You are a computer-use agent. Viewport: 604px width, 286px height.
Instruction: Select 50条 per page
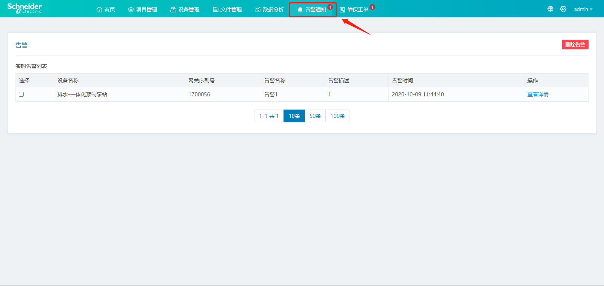click(x=315, y=116)
